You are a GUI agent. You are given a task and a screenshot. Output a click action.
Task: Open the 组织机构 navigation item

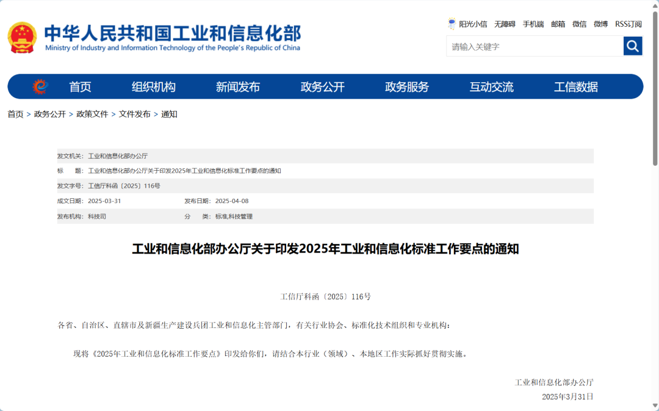[153, 87]
